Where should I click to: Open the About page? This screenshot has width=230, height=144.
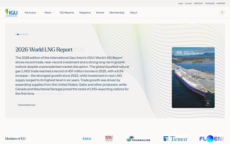tap(134, 12)
